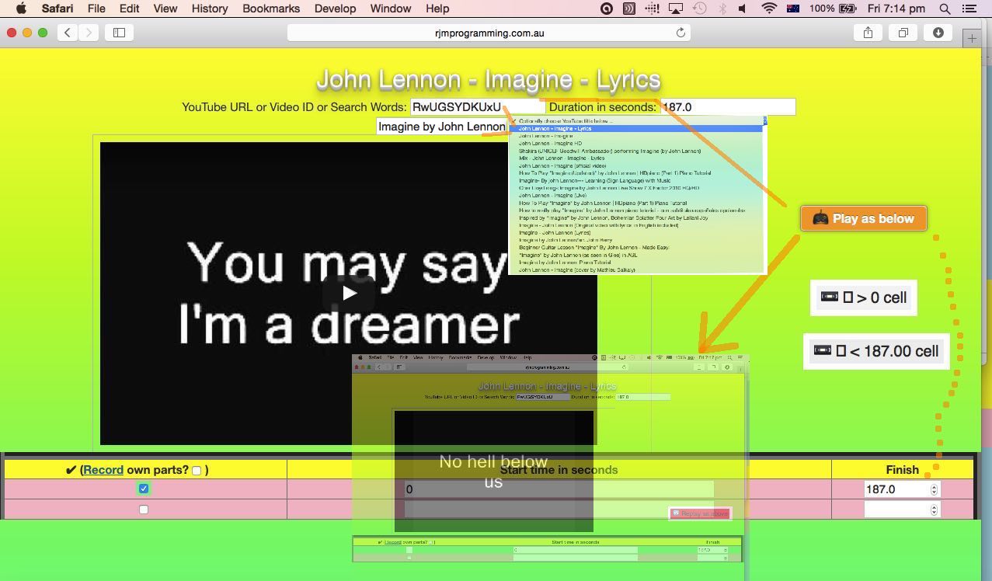Open the Help menu
Viewport: 992px width, 581px height.
pos(437,9)
